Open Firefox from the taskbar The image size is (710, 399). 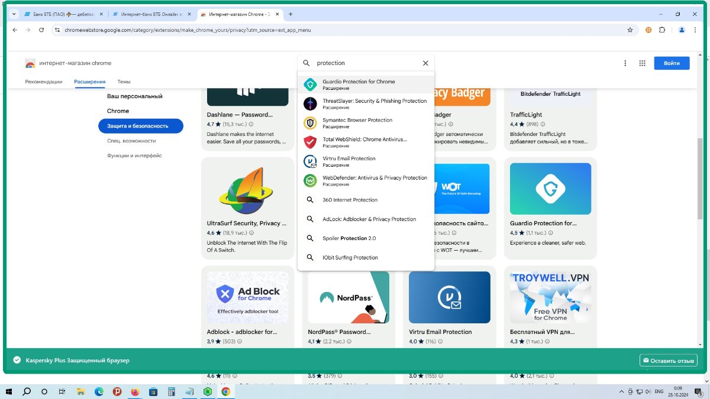point(134,391)
